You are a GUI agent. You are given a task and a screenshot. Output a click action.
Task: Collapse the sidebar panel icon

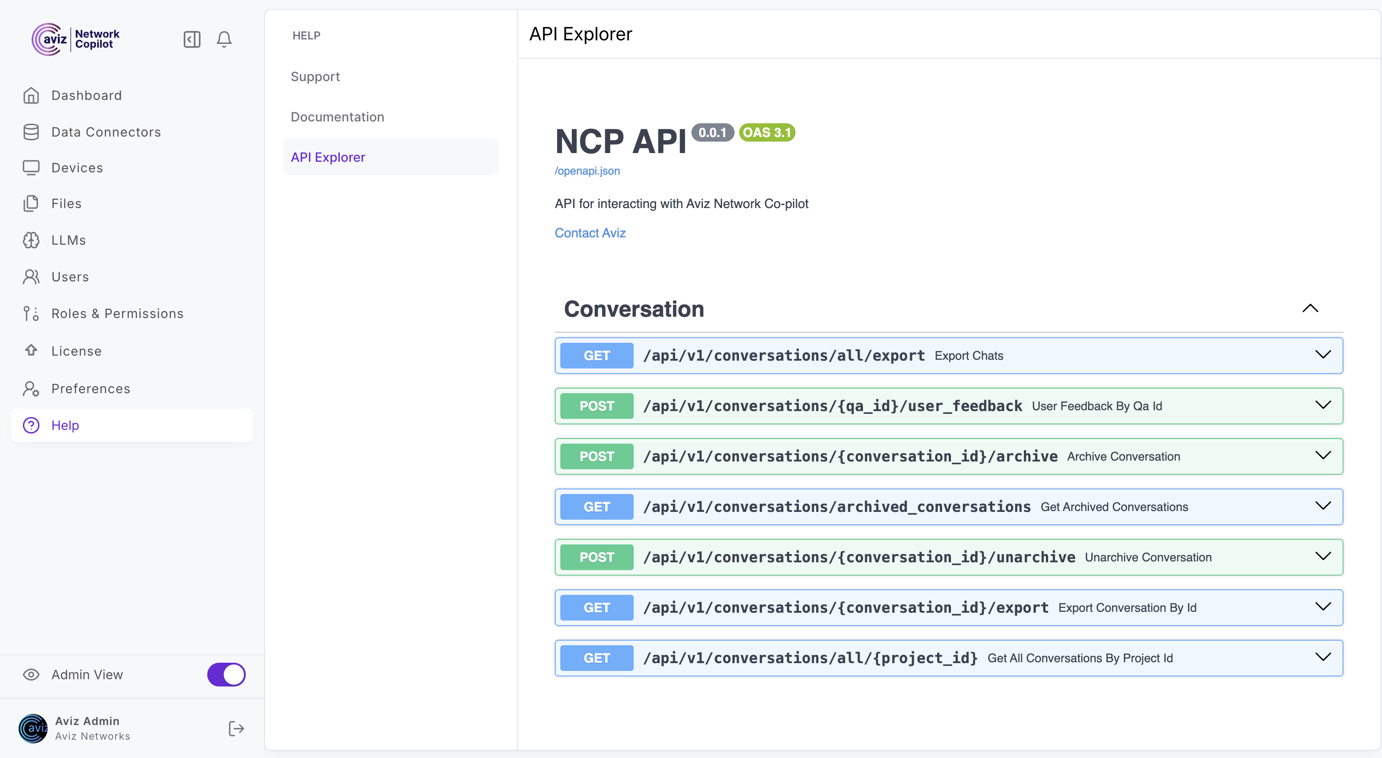[192, 39]
